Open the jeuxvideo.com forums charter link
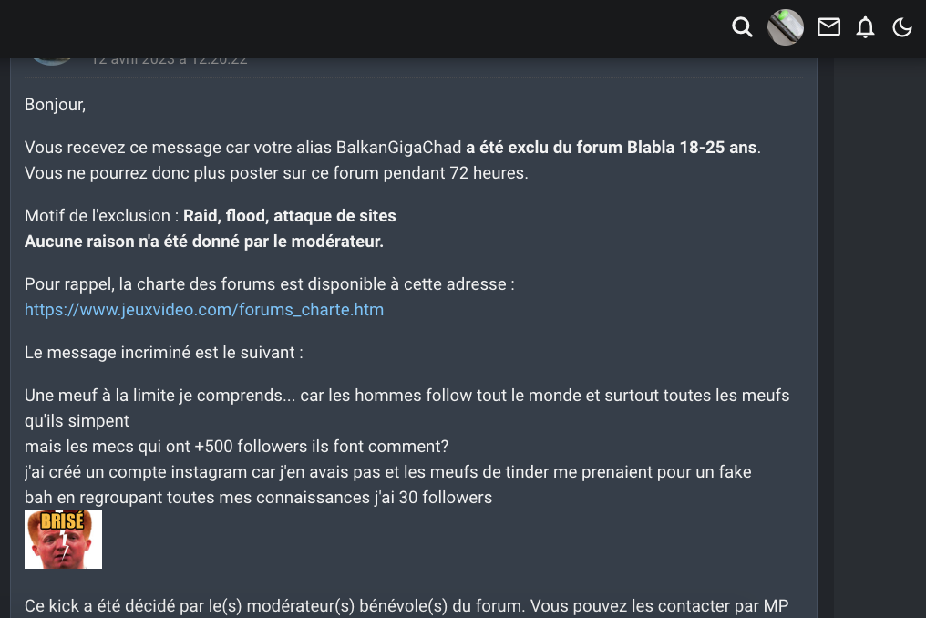 coord(203,310)
